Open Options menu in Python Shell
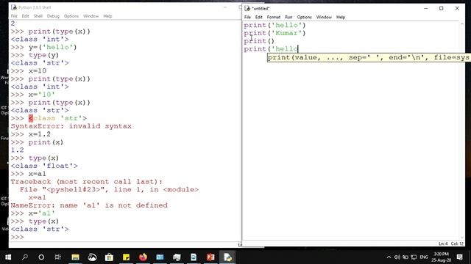This screenshot has width=471, height=264. tap(71, 16)
